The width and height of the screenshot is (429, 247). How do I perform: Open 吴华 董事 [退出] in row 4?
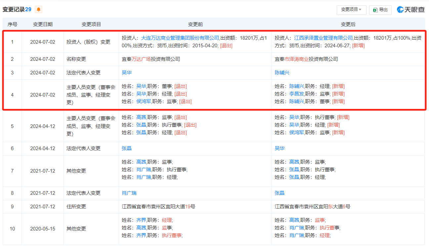coord(141,86)
